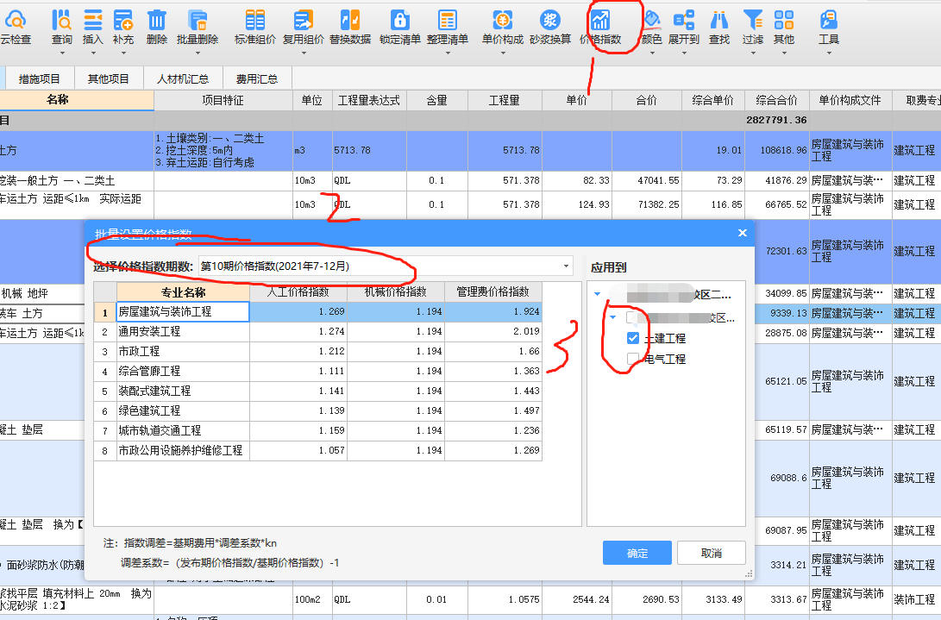This screenshot has width=941, height=620.
Task: Close the 批量设置价格指数 dialog
Action: pos(743,233)
